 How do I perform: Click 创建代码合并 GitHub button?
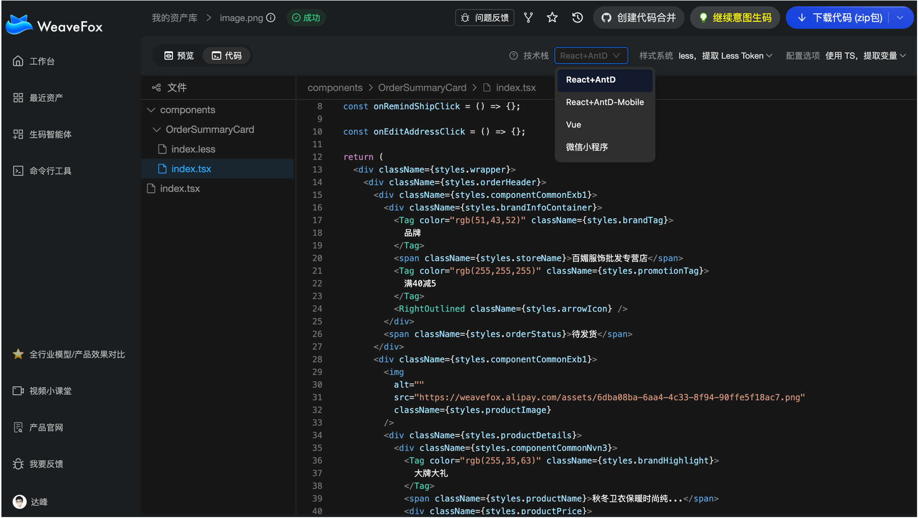[638, 18]
